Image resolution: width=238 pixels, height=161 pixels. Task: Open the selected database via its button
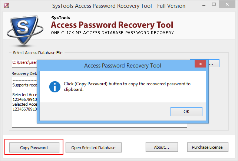click(x=93, y=147)
